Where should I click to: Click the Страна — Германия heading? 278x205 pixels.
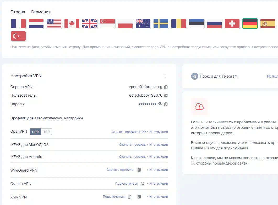(30, 12)
